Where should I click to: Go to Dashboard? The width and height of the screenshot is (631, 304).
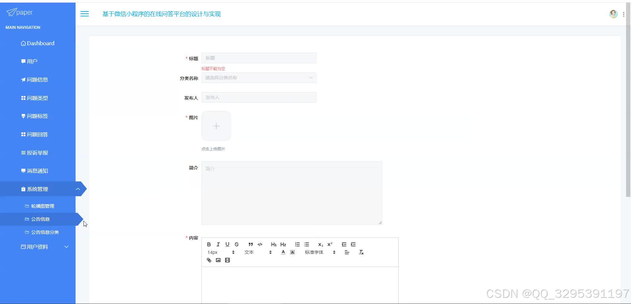(x=37, y=43)
